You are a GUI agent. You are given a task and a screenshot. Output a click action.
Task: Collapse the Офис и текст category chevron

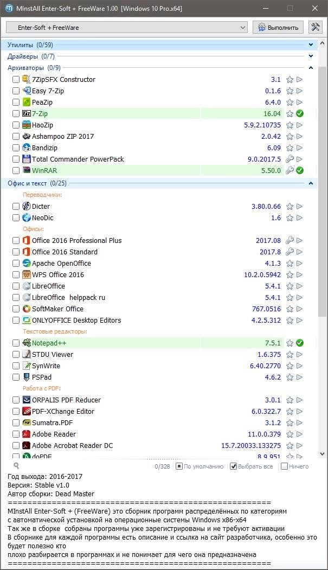[x=311, y=183]
